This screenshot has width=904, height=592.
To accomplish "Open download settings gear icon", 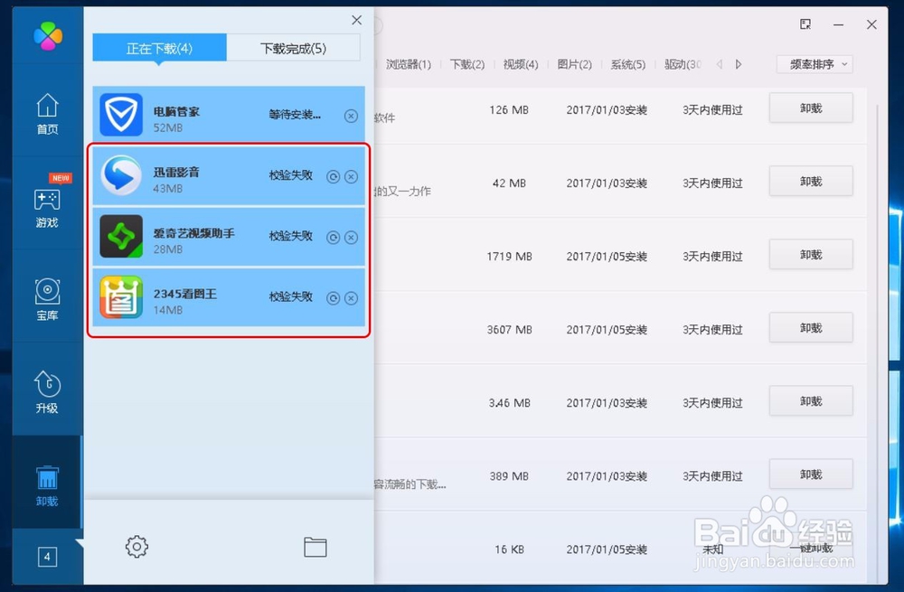I will click(x=137, y=547).
